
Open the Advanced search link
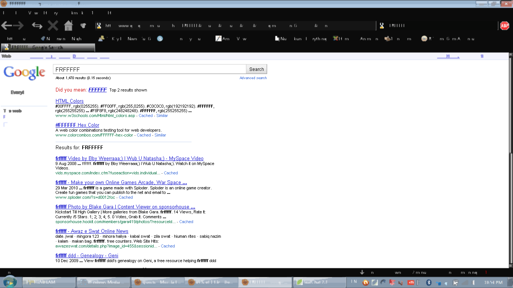(253, 78)
